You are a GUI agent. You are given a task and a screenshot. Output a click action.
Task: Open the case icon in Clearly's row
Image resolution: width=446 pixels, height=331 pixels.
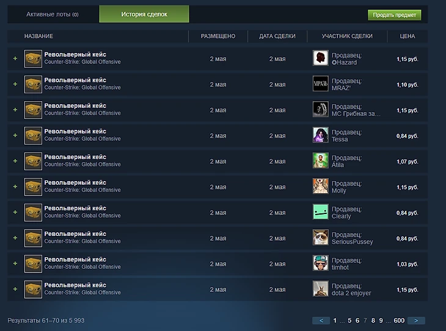[33, 212]
